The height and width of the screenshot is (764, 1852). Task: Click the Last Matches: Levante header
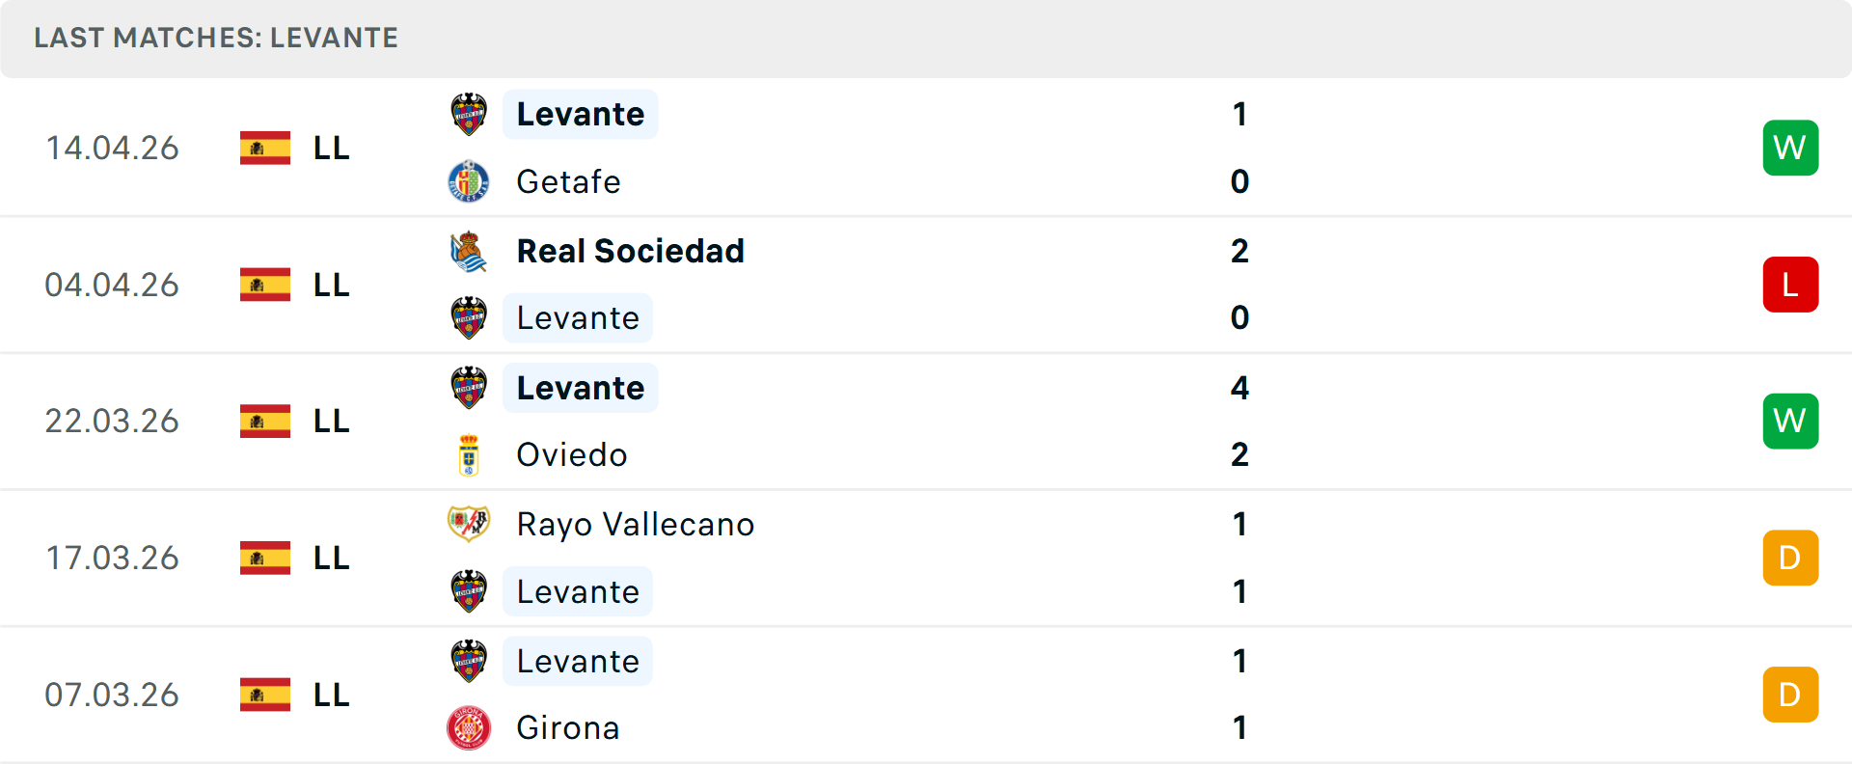216,38
